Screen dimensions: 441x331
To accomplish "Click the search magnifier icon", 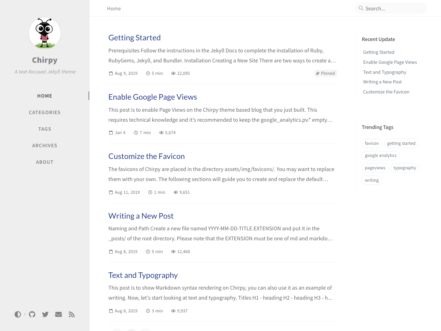I will pyautogui.click(x=361, y=8).
